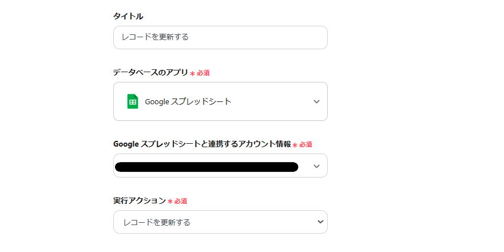Click 必須 marker beside アカウント情報 label
504x252 pixels.
pos(305,145)
